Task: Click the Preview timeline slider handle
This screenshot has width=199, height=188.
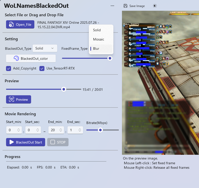Action: click(x=64, y=89)
